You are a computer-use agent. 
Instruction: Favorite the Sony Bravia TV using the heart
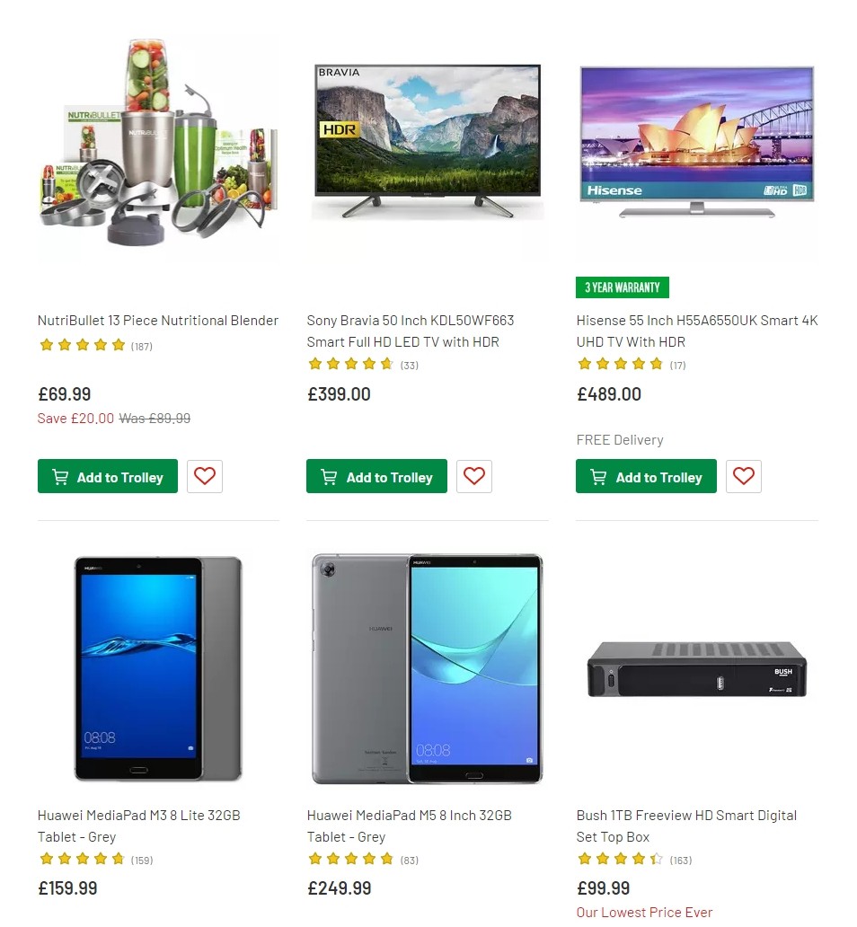click(x=473, y=476)
